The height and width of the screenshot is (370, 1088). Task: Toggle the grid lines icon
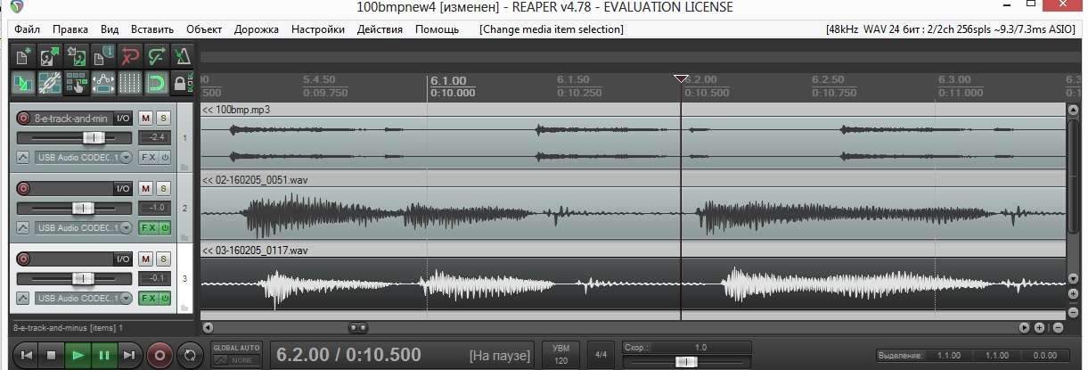(x=130, y=84)
